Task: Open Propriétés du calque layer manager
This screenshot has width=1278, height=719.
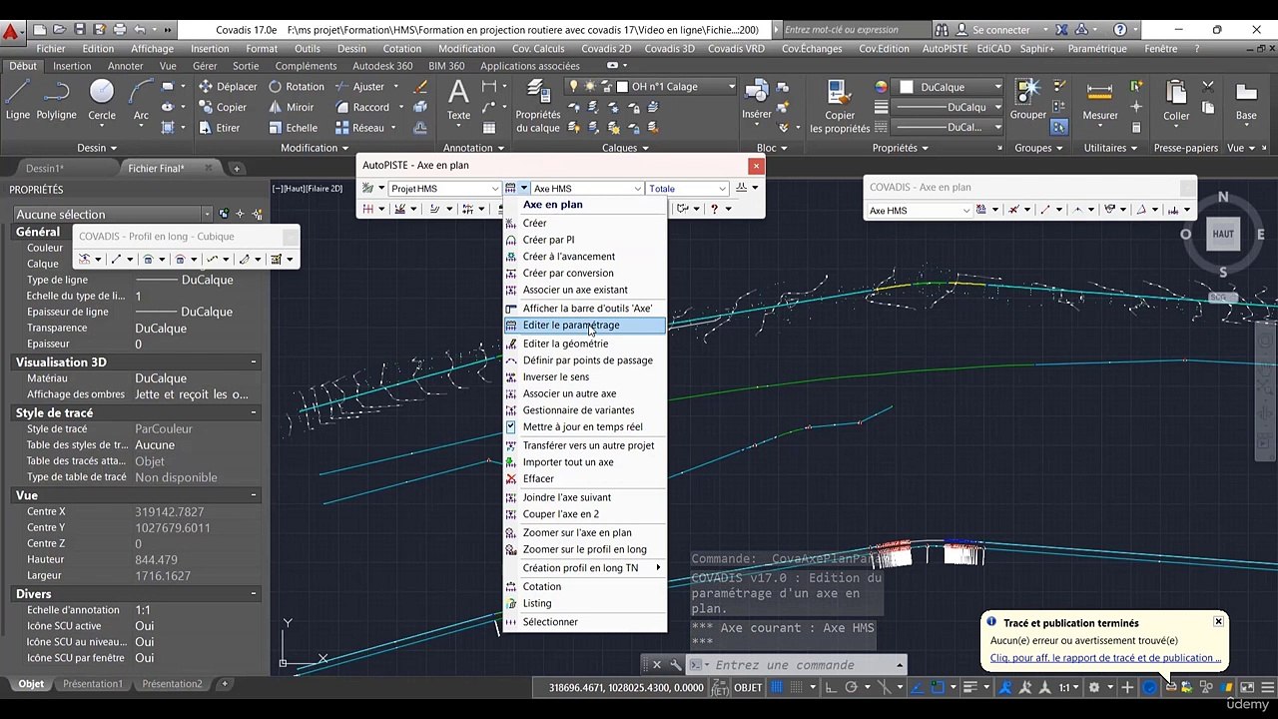Action: [x=538, y=105]
